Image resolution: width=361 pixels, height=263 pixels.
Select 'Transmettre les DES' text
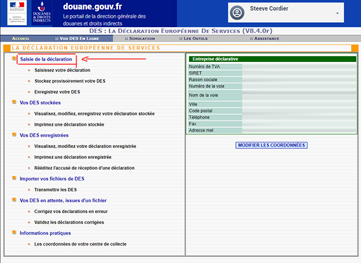(55, 190)
